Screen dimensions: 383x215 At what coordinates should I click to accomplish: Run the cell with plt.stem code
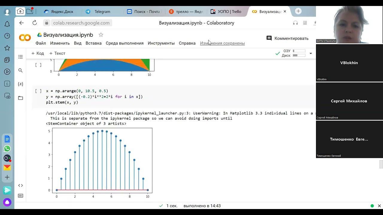point(38,91)
